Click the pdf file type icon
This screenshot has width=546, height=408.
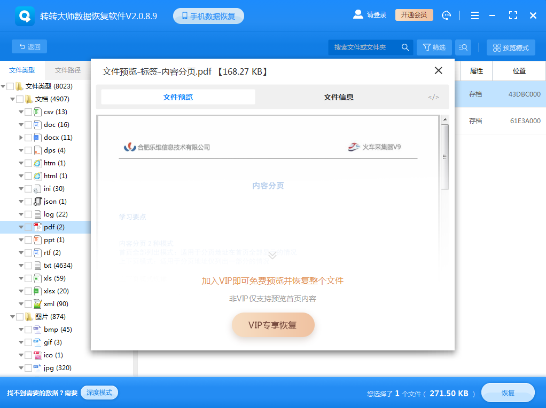point(37,227)
